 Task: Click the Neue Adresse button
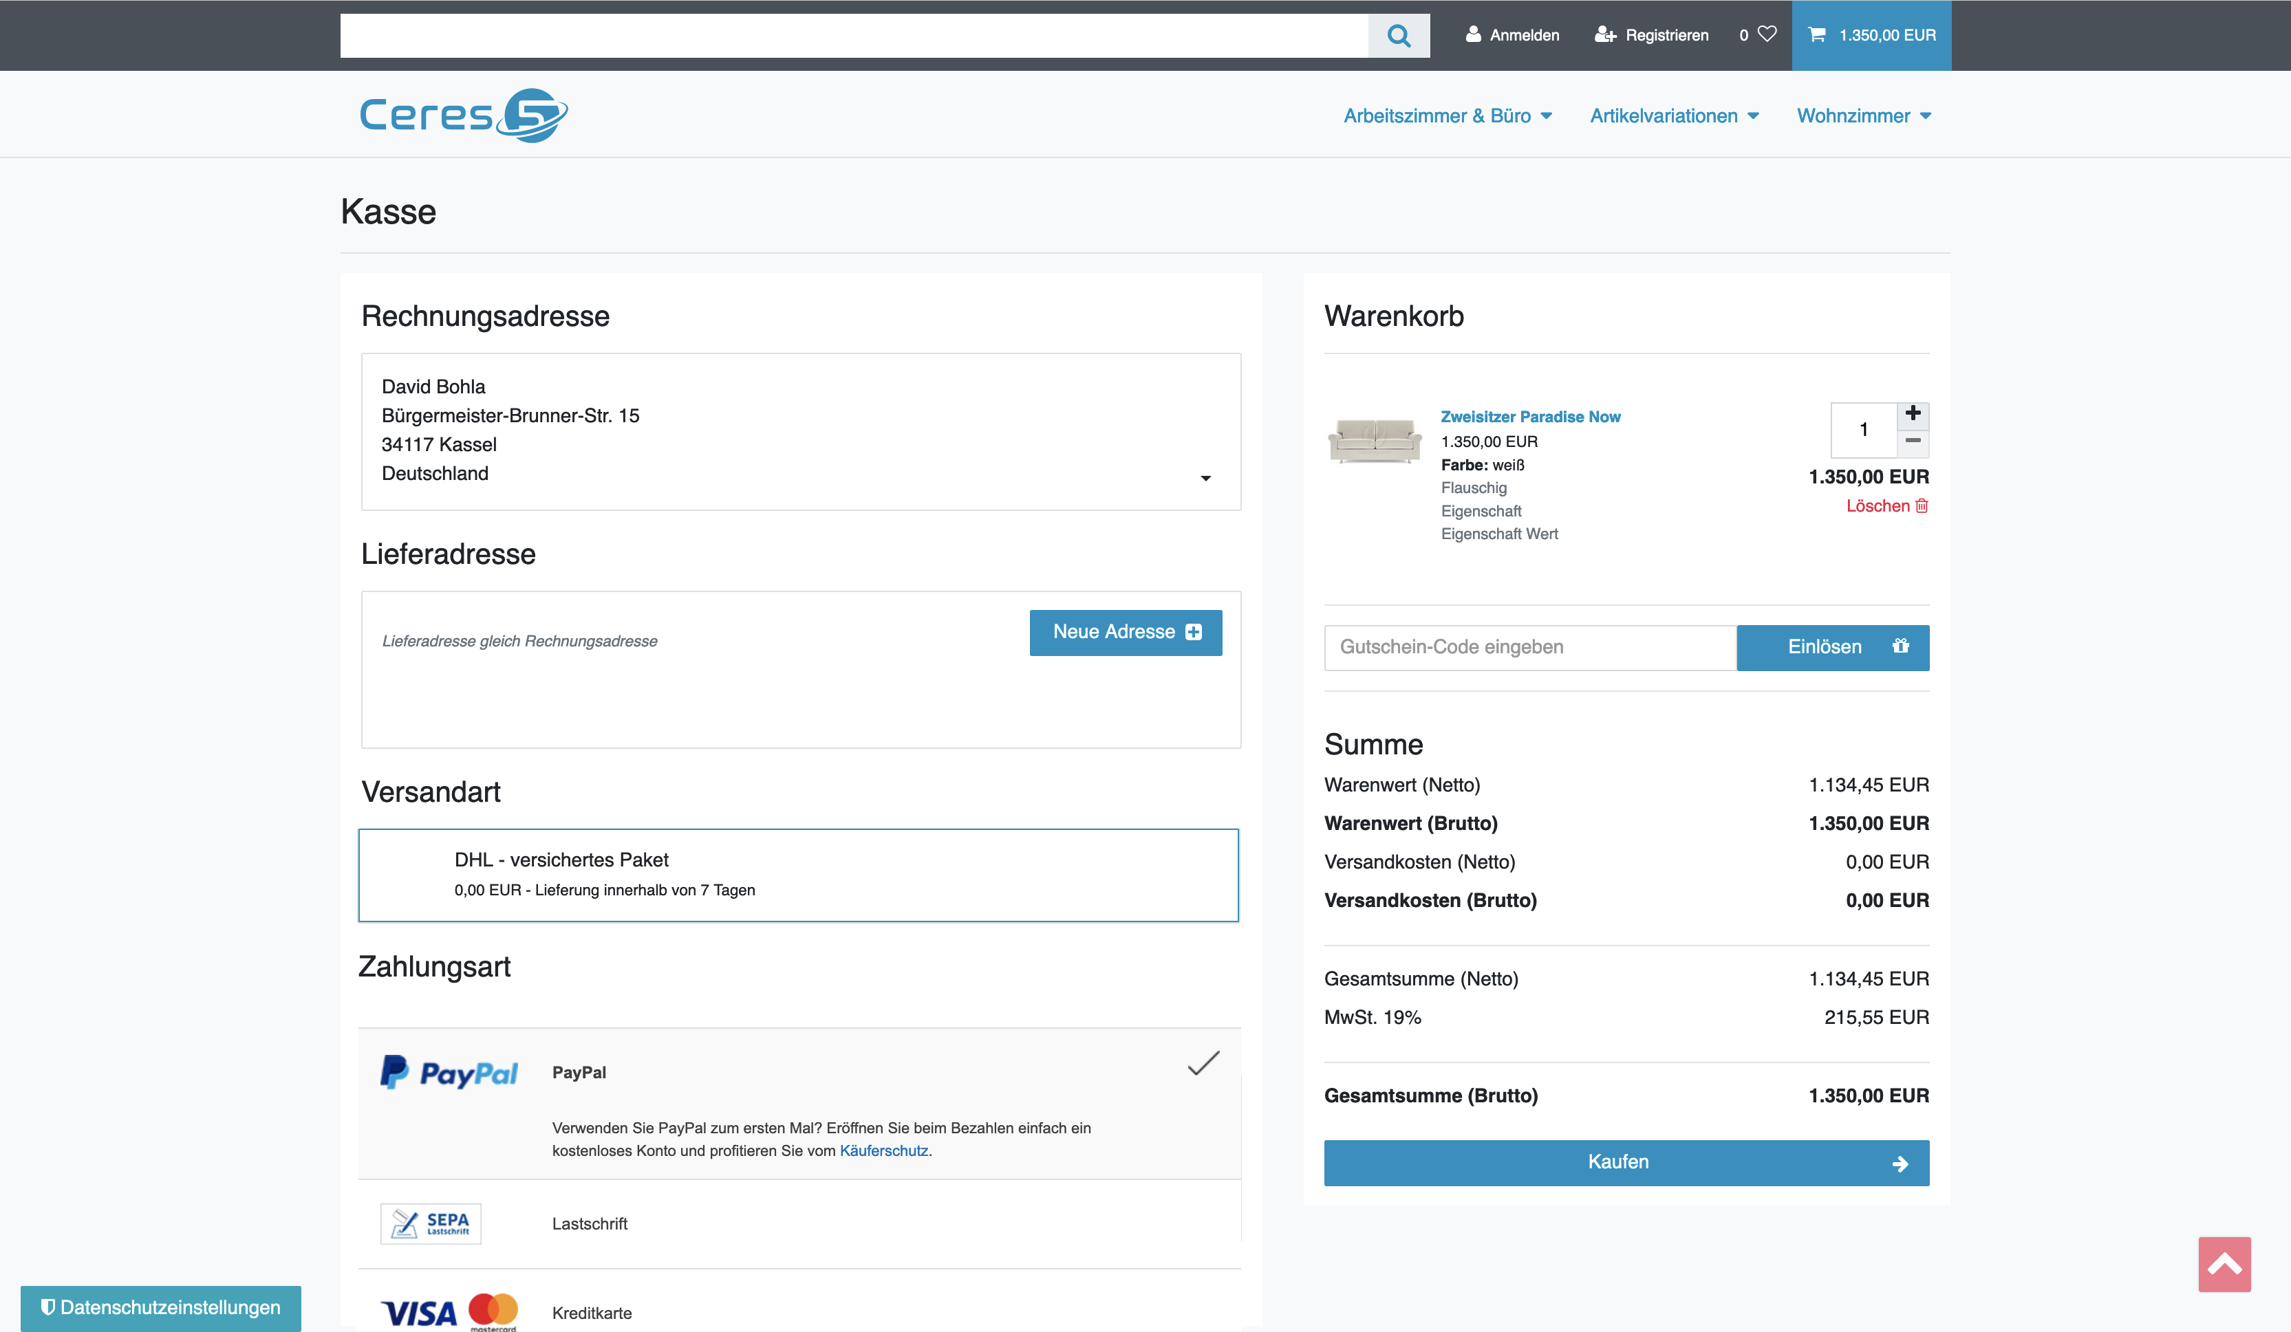(x=1126, y=633)
